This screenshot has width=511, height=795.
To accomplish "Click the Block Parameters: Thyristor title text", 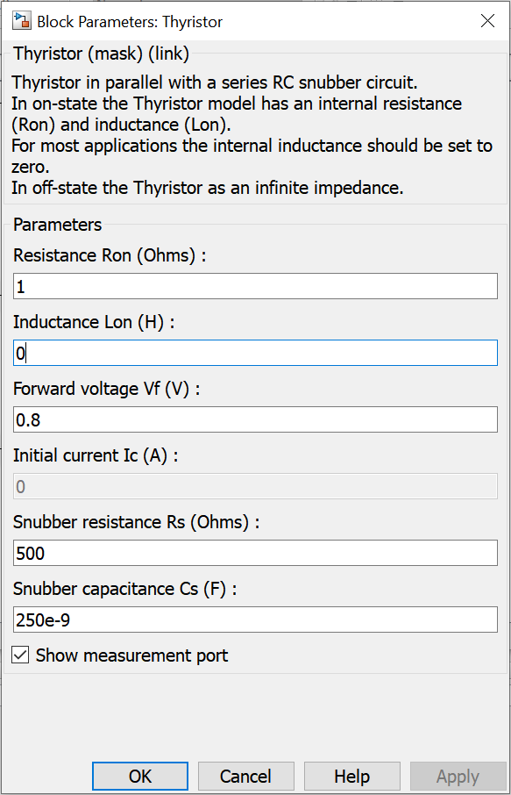I will [130, 22].
